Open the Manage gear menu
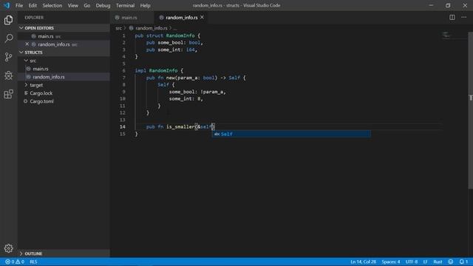Image resolution: width=473 pixels, height=266 pixels. 8,248
